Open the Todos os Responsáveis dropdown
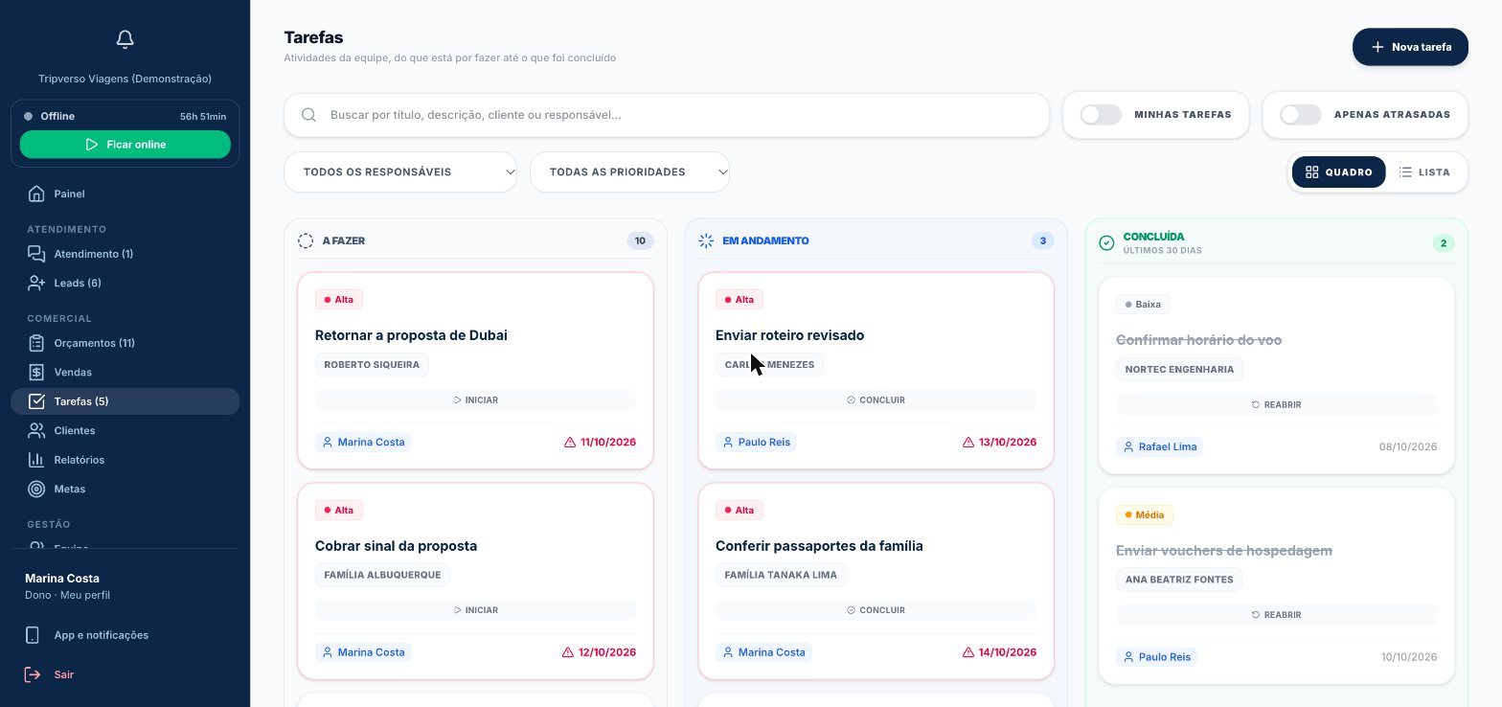 [400, 172]
